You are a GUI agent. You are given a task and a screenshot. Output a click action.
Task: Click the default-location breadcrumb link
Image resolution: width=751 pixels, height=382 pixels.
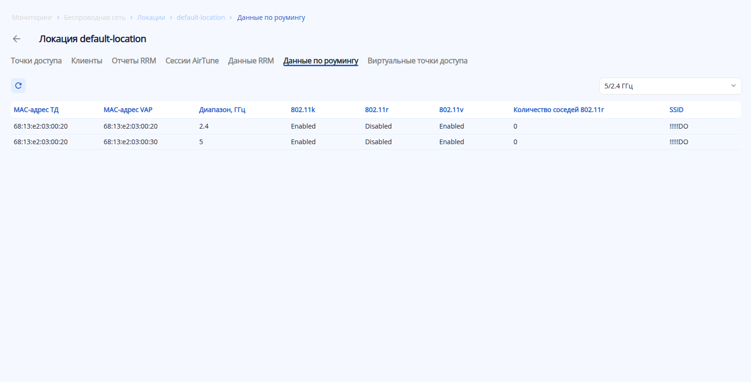201,17
